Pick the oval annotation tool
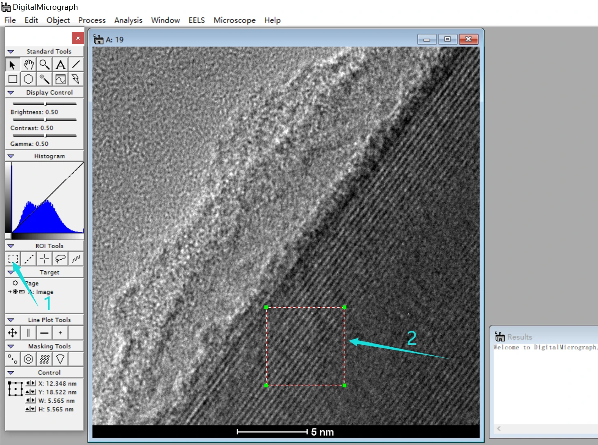Image resolution: width=598 pixels, height=445 pixels. pyautogui.click(x=29, y=79)
